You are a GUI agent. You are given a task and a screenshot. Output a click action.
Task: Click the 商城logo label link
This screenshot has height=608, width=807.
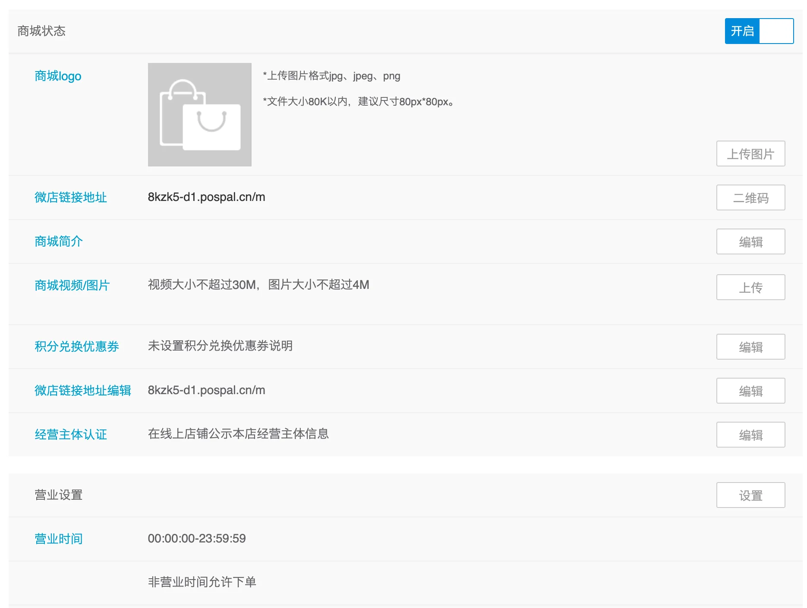tap(58, 76)
